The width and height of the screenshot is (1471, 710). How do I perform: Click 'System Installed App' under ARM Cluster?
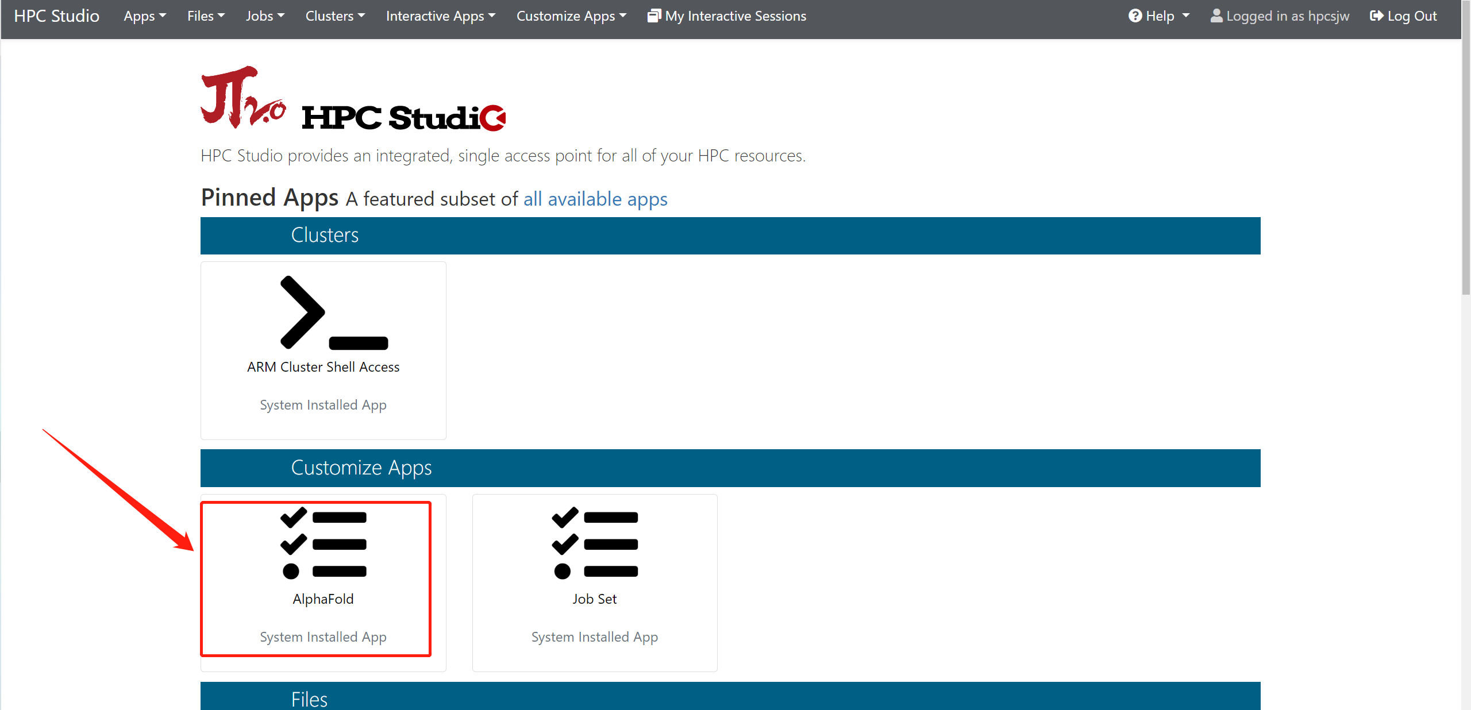(323, 405)
